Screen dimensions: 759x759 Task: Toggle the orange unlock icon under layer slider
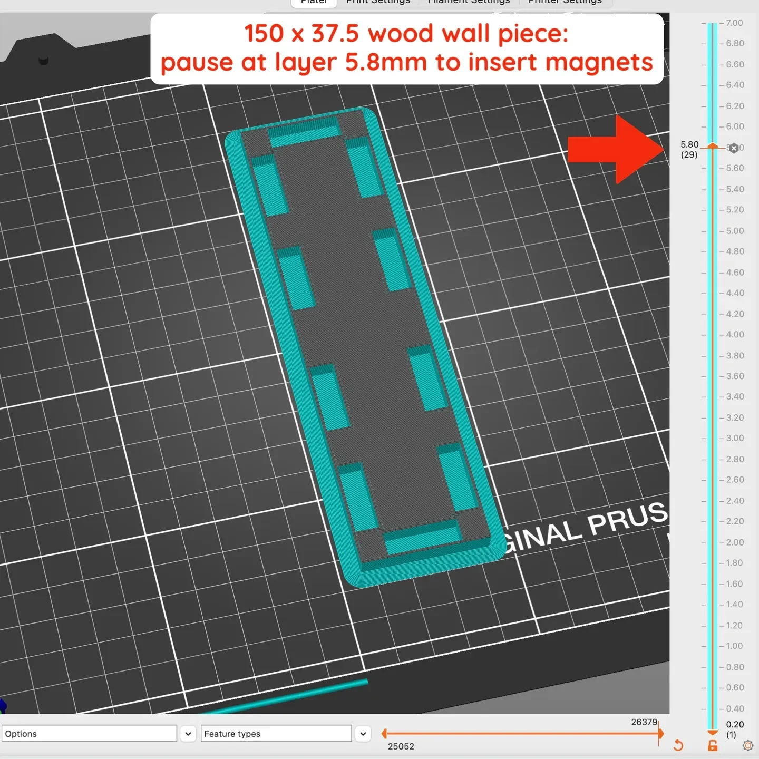pos(713,745)
